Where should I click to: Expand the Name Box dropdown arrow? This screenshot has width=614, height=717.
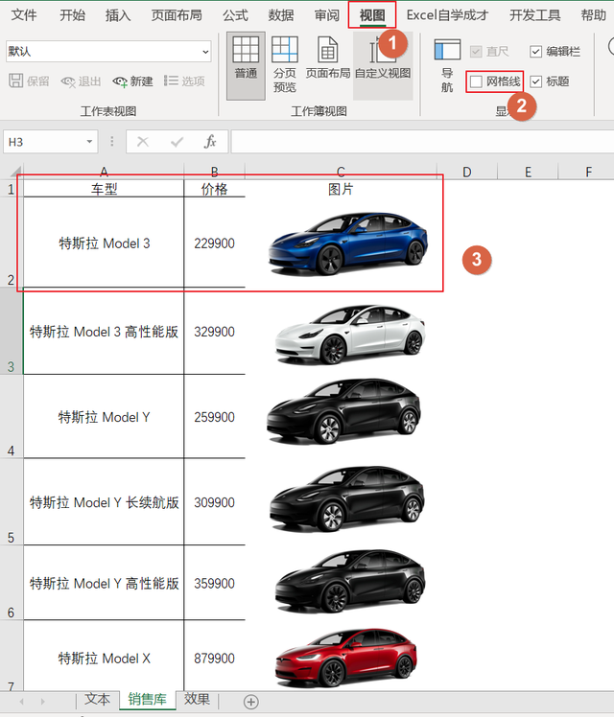pos(89,142)
